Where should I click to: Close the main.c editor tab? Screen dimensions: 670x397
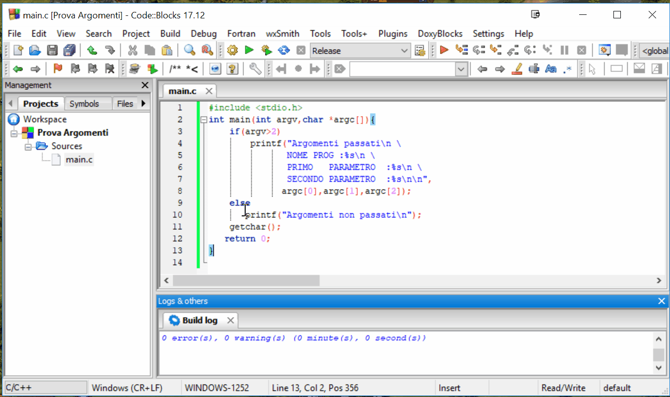[209, 91]
